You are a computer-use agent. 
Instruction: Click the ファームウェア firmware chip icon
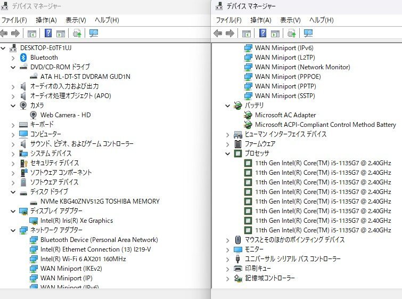click(x=238, y=144)
